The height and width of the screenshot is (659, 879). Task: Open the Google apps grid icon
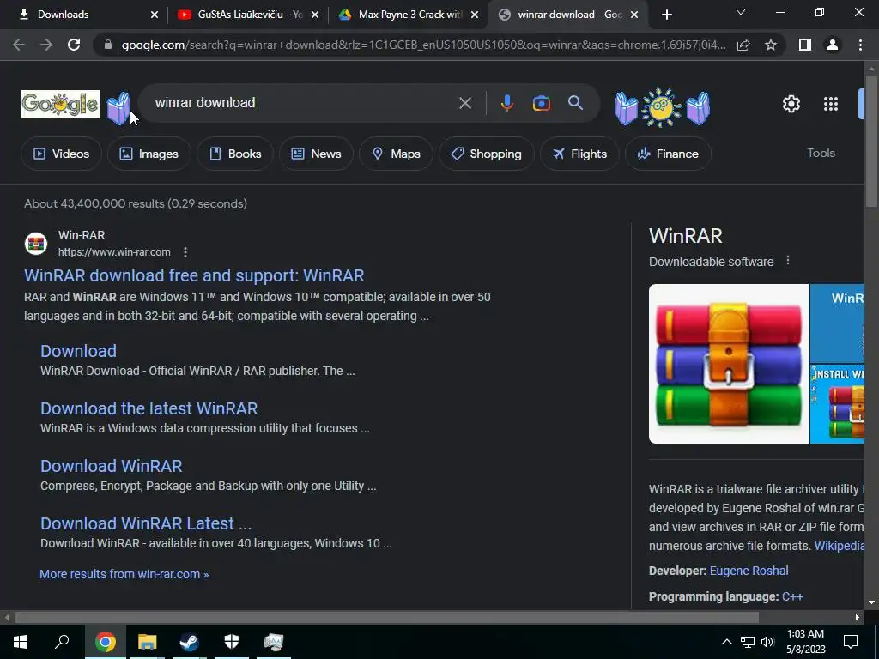pos(830,104)
